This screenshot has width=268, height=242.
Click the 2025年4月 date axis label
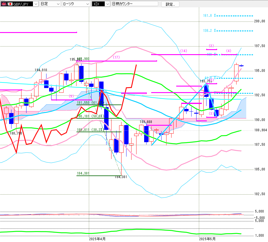97,239
